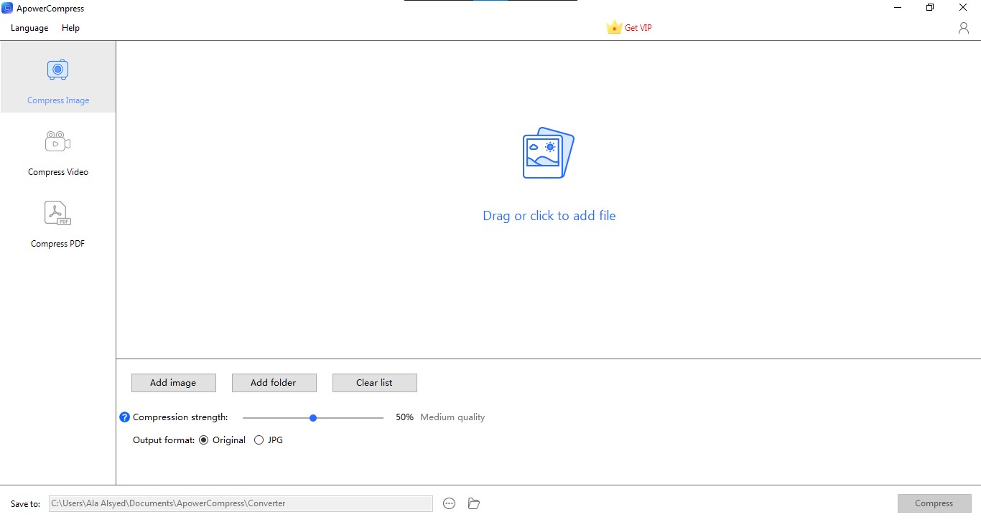Restore down the ApowerCompress window

pyautogui.click(x=931, y=8)
